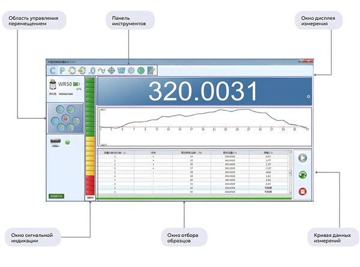Click the notepad with pencil icon
The width and height of the screenshot is (360, 267).
click(151, 71)
